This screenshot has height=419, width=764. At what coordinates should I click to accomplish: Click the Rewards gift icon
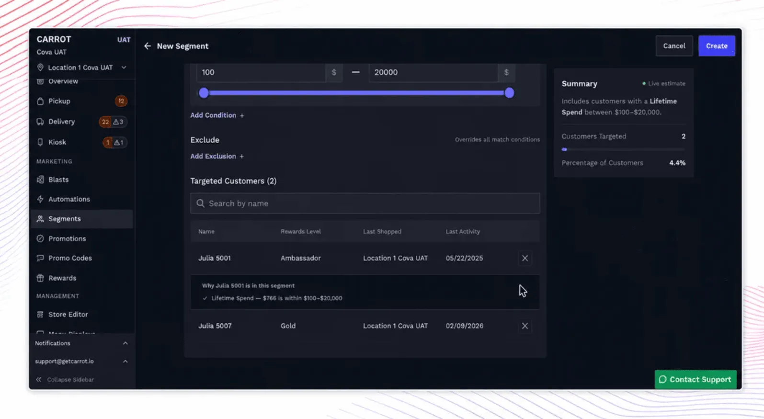coord(40,278)
